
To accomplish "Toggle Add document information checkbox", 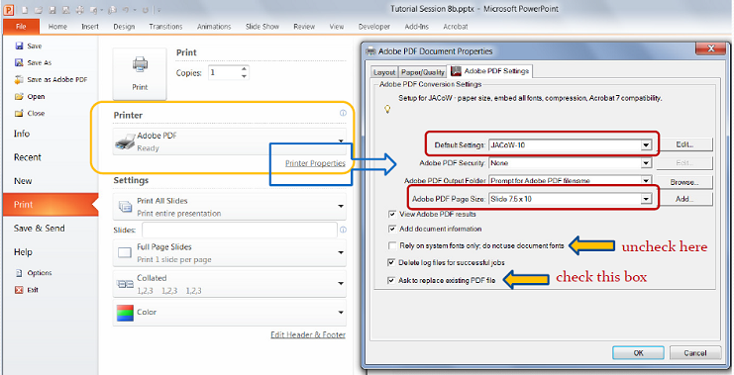I will pos(392,230).
